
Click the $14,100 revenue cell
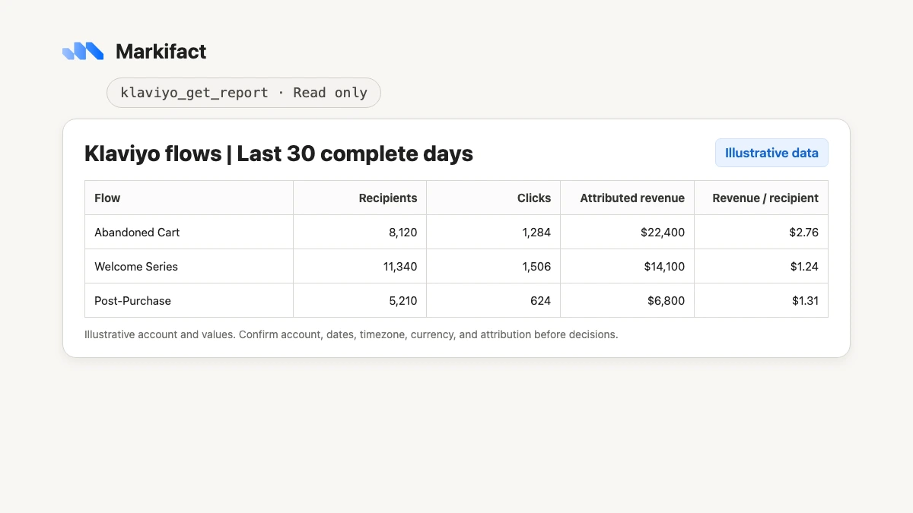click(x=628, y=266)
